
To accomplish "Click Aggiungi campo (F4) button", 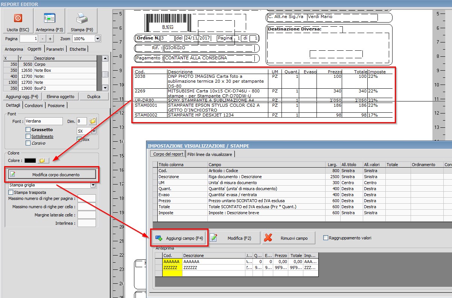I will (x=180, y=238).
